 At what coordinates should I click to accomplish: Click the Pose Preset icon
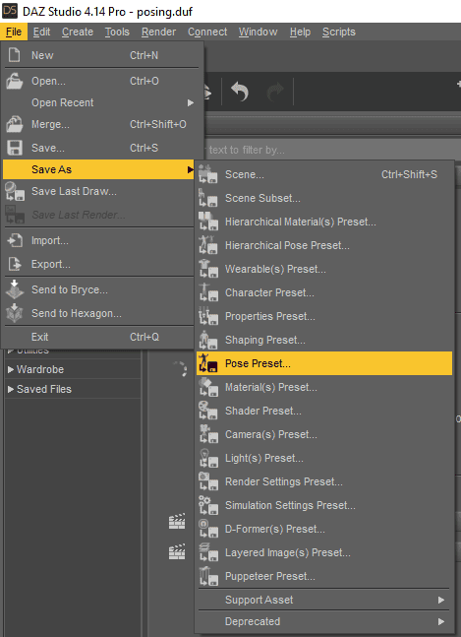(208, 362)
